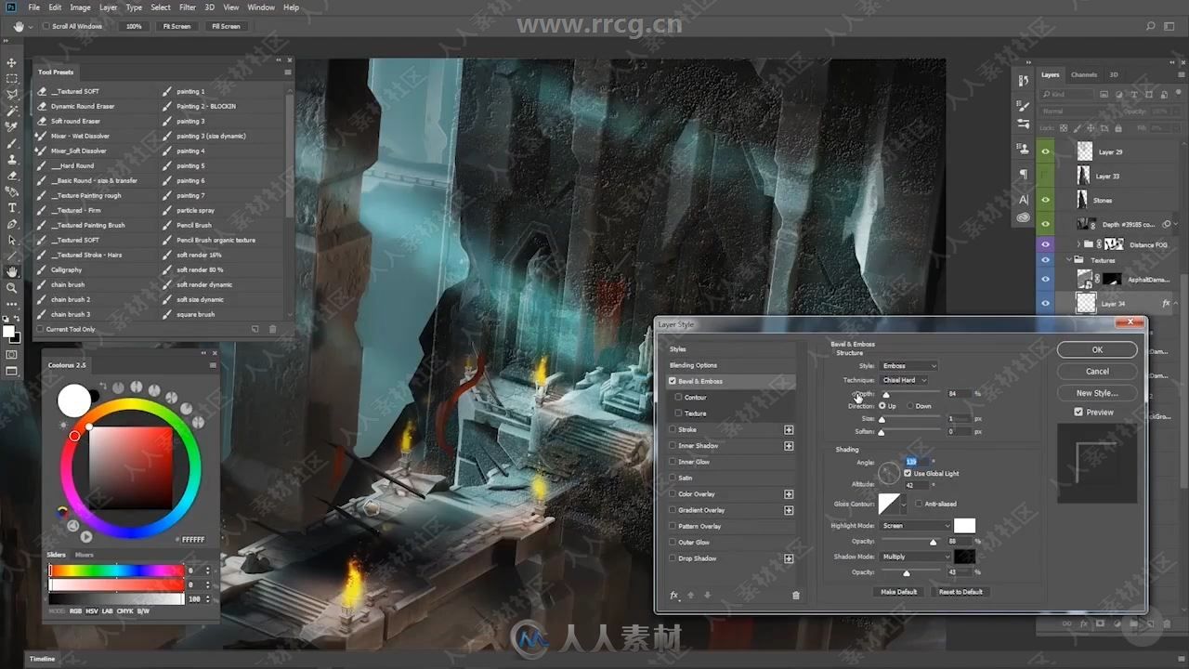Switch to the Channels tab
1189x669 pixels.
pos(1084,74)
